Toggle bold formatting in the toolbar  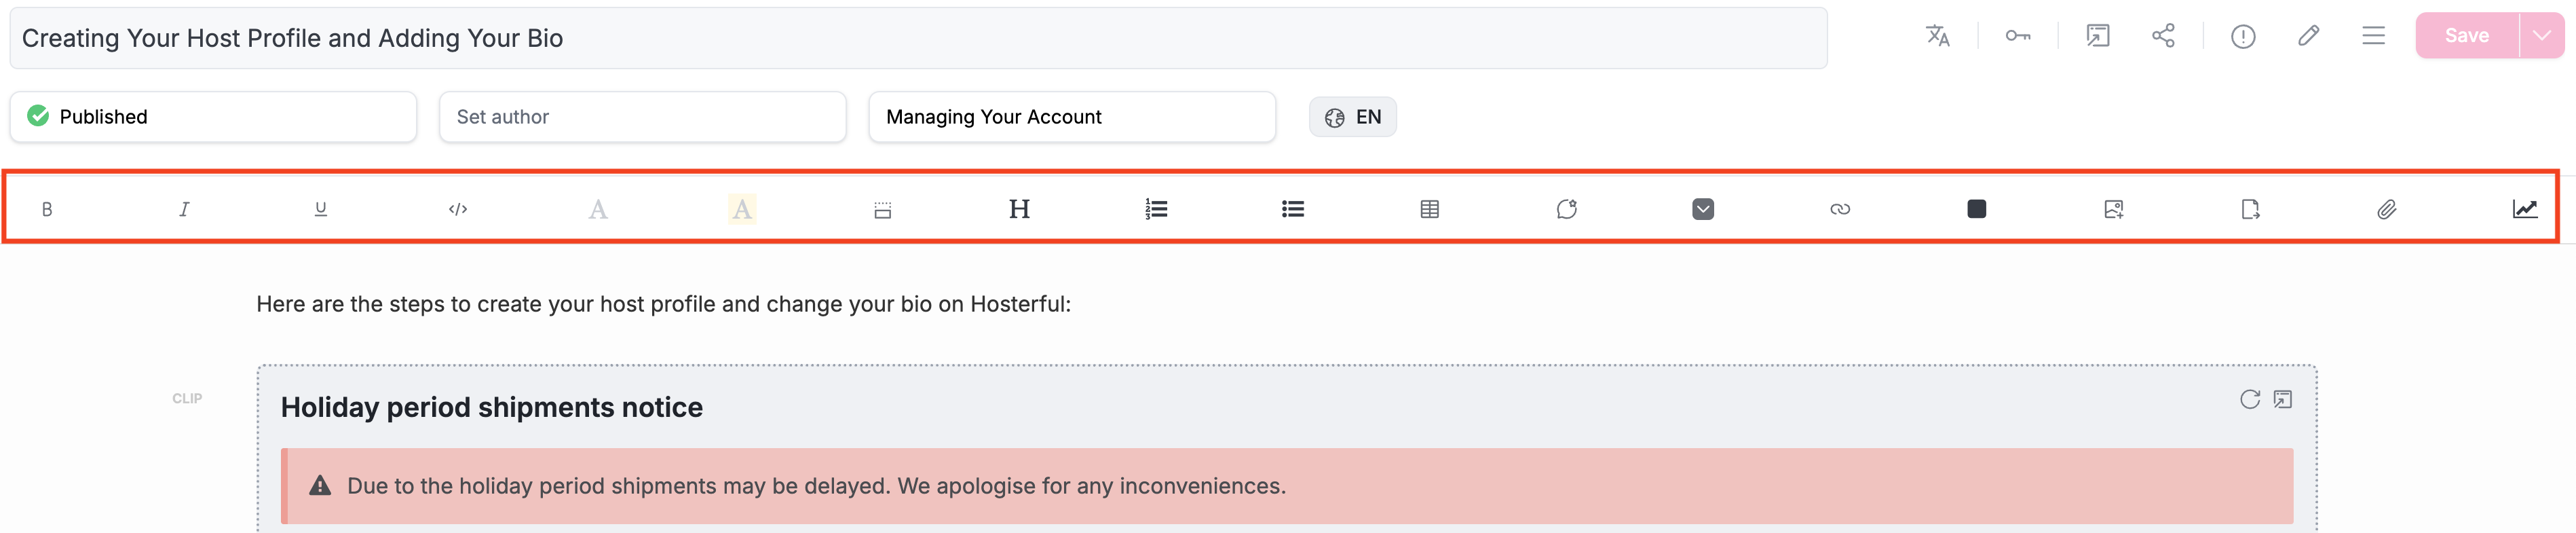(47, 209)
